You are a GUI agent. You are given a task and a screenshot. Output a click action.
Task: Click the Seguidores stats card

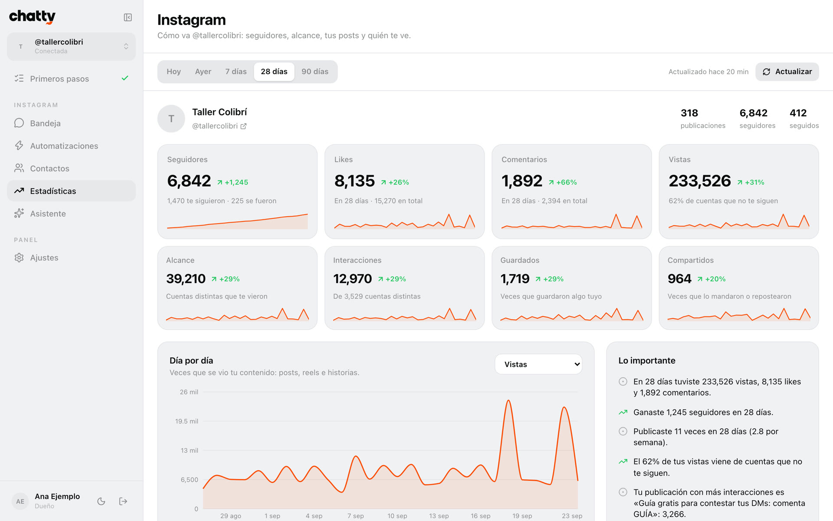point(237,191)
